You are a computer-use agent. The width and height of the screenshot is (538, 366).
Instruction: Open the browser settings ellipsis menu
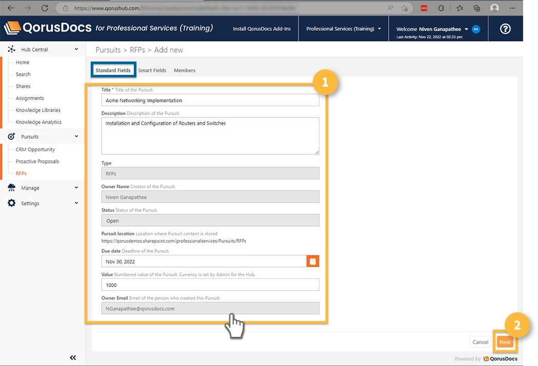pyautogui.click(x=512, y=8)
